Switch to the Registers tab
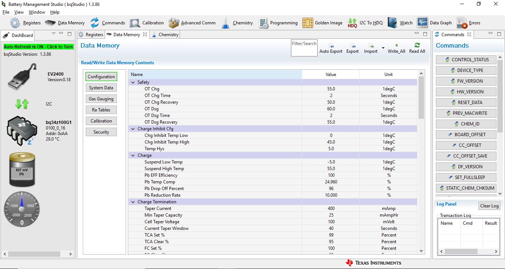Viewport: 505px width, 269px height. 91,35
